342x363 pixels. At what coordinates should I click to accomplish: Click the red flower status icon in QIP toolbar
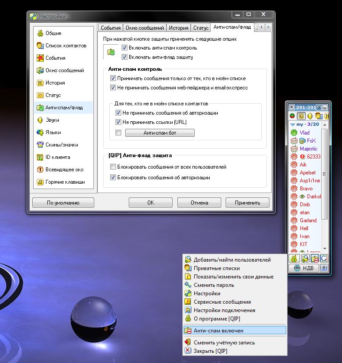(x=292, y=116)
